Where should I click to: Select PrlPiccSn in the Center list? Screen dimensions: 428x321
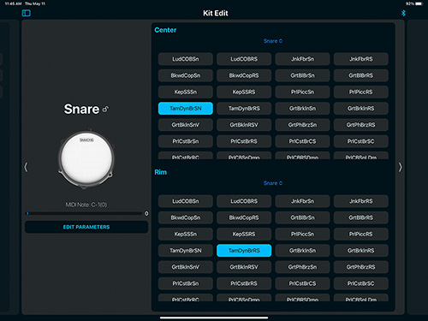pos(302,92)
